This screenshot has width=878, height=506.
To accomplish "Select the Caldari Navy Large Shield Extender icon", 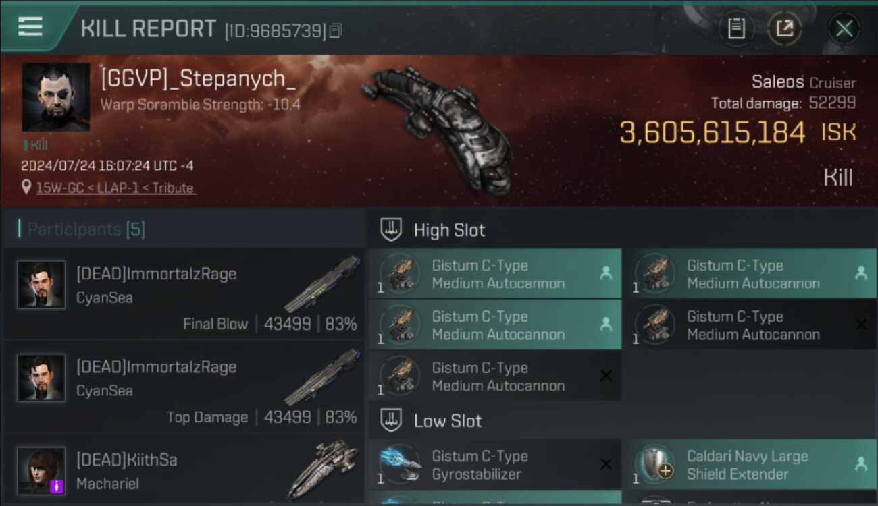I will coord(655,464).
